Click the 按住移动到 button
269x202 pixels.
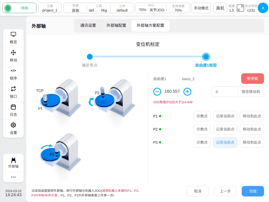tap(251, 92)
